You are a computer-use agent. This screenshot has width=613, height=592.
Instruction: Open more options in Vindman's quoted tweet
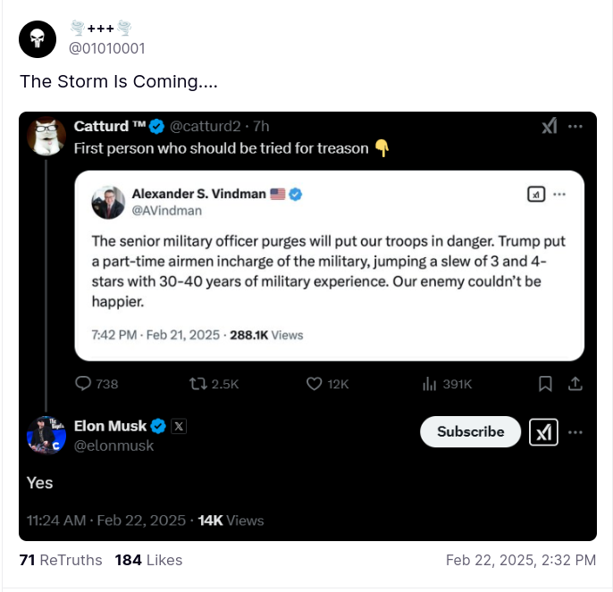tap(559, 194)
